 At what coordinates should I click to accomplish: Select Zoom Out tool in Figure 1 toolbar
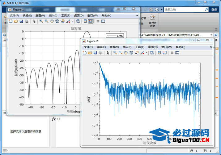(46, 21)
